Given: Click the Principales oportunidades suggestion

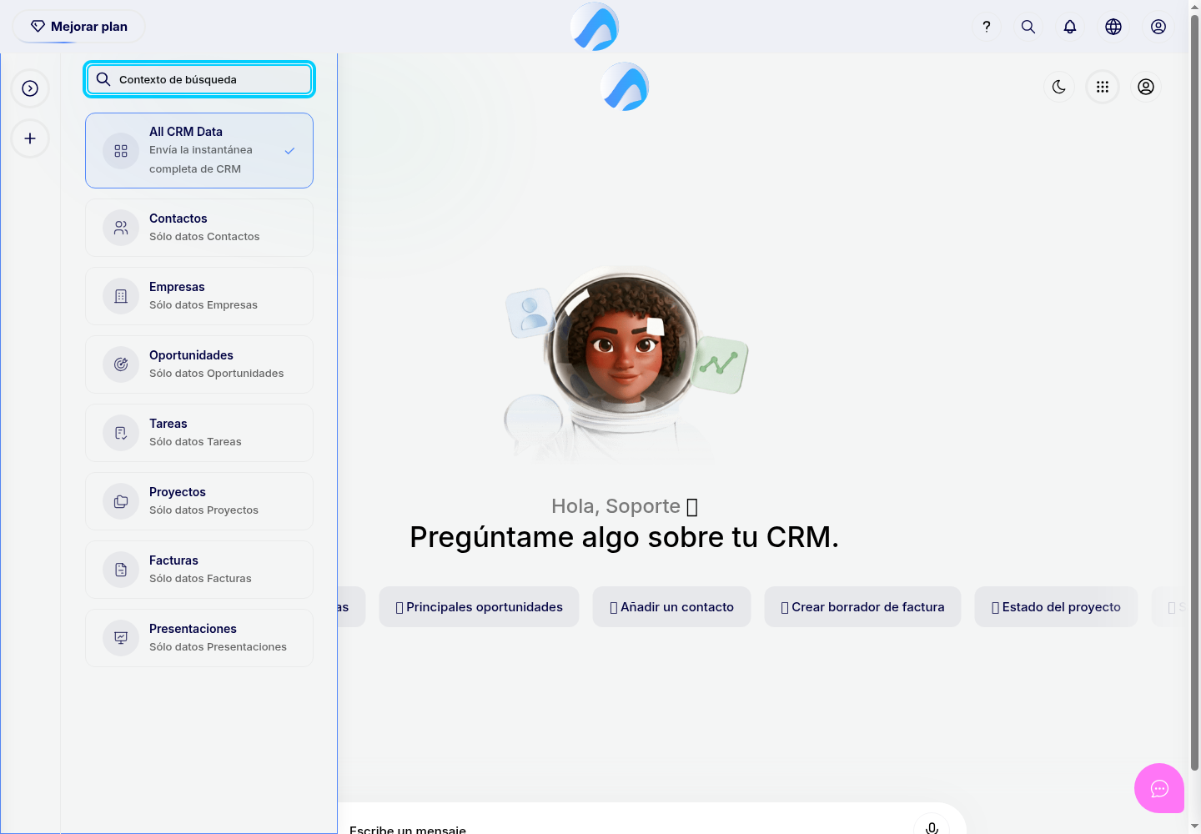Looking at the screenshot, I should 480,607.
